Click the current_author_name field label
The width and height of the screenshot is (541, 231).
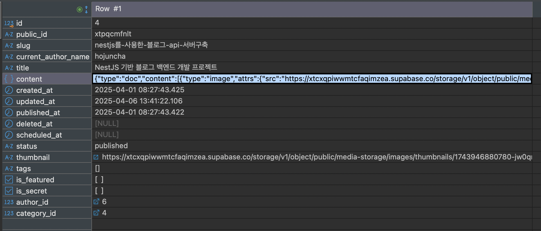(x=53, y=57)
